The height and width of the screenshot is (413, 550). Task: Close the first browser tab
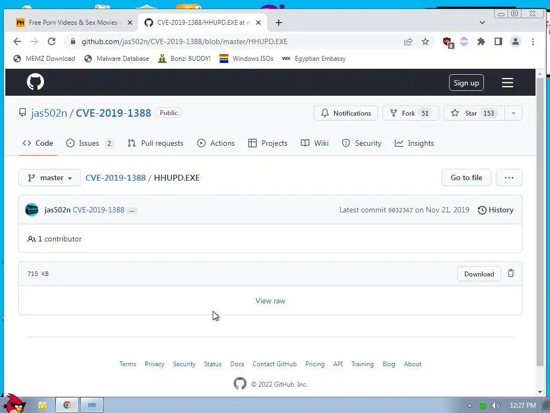tap(130, 23)
